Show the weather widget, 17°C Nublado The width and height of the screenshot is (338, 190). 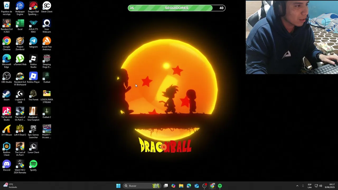[10, 186]
